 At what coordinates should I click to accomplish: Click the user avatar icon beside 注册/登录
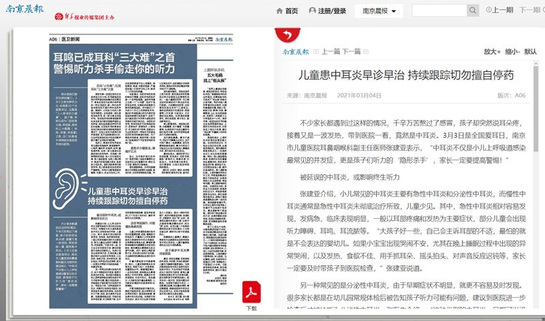[x=312, y=11]
